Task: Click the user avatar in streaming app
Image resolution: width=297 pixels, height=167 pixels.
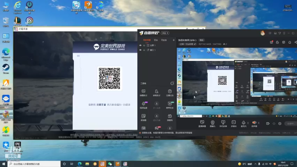Action: pos(262,33)
